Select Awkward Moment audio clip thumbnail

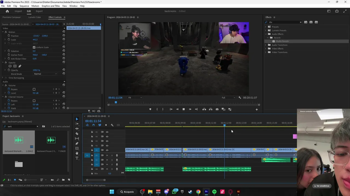[x=19, y=140]
